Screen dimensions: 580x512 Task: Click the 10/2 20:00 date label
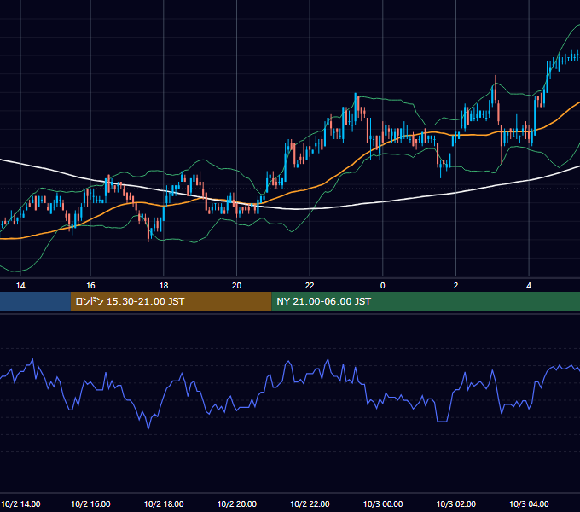point(237,504)
